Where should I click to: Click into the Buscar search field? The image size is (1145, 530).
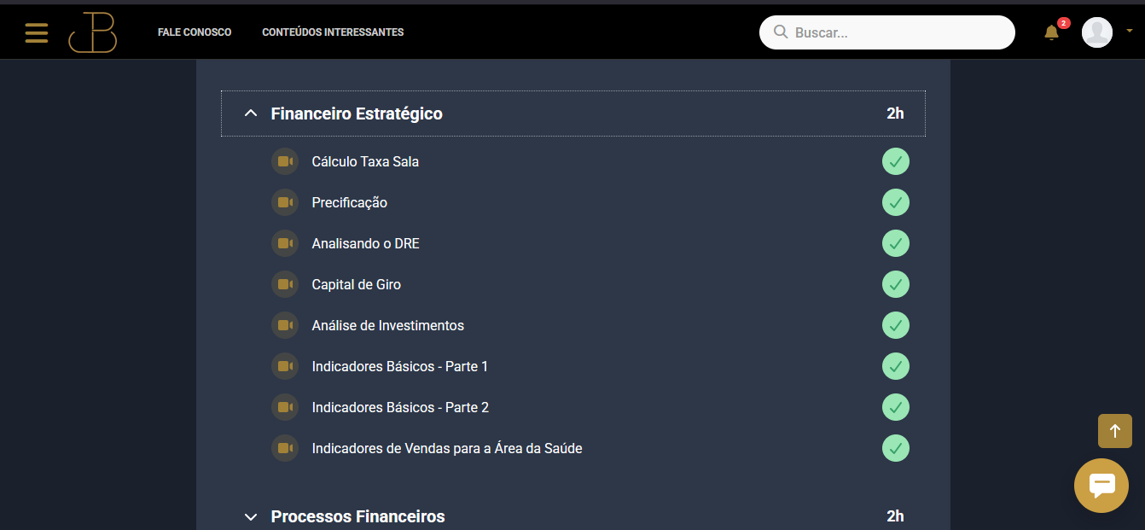click(x=887, y=32)
